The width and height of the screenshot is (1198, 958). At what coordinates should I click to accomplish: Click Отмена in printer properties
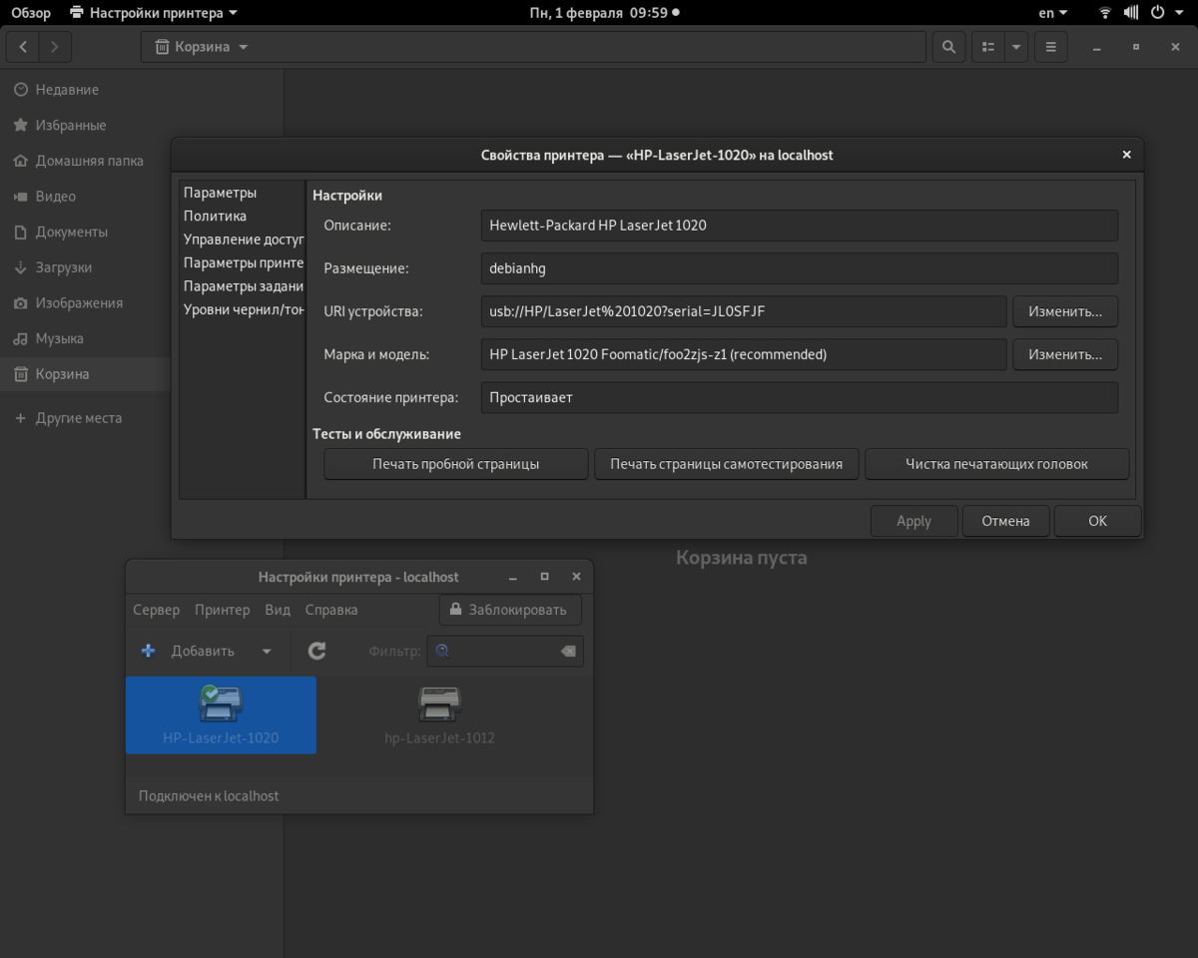(x=1005, y=521)
